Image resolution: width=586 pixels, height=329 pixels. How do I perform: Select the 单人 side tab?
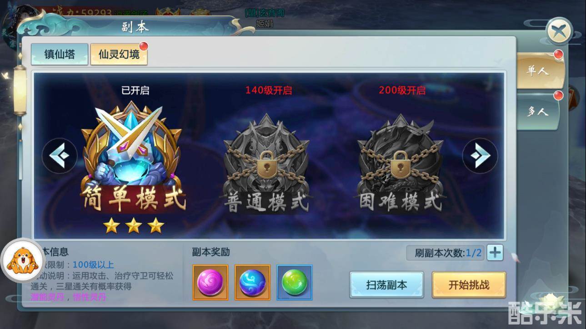(x=539, y=71)
